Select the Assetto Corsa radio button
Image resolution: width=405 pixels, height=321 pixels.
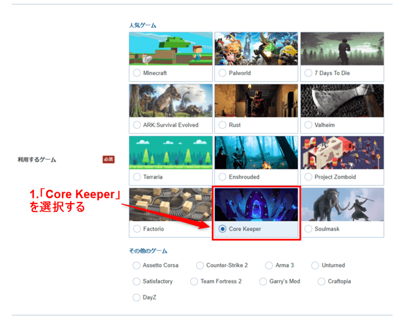tap(136, 266)
